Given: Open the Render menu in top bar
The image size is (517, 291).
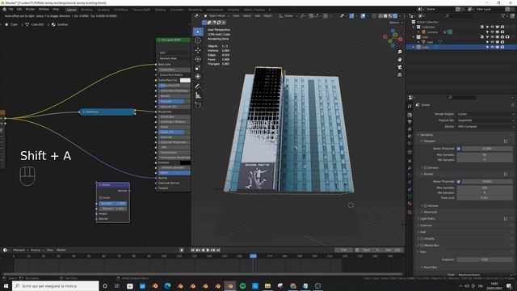Looking at the screenshot, I should click(30, 10).
